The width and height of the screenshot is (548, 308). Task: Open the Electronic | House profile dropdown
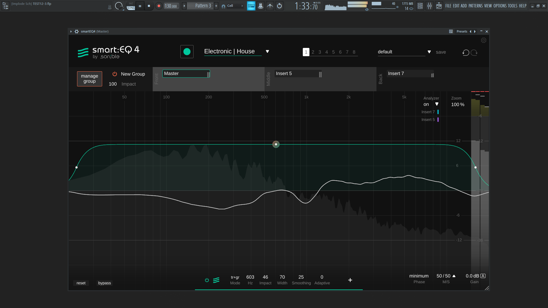tap(237, 51)
